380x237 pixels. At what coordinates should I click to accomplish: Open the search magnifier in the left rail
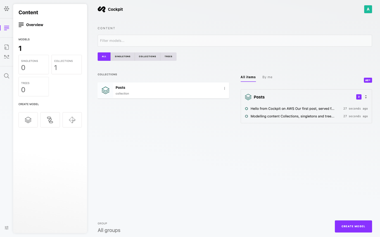coord(7,76)
